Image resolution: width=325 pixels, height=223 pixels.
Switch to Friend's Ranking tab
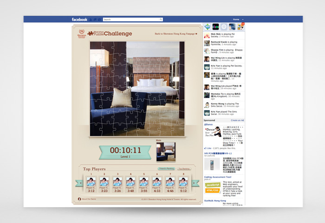point(166,169)
